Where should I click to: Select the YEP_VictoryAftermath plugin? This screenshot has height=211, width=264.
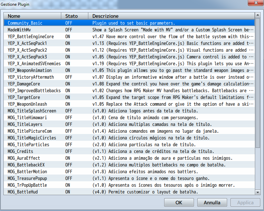coord(129,77)
